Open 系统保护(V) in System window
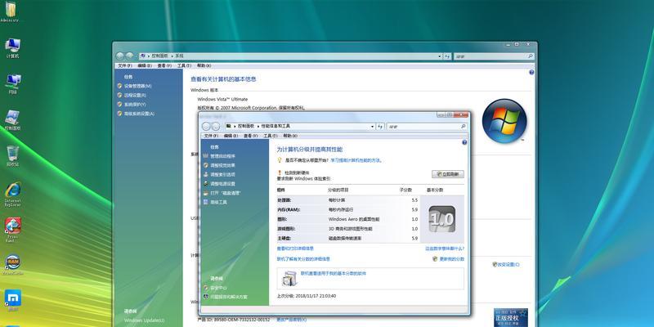The image size is (654, 327). [135, 105]
